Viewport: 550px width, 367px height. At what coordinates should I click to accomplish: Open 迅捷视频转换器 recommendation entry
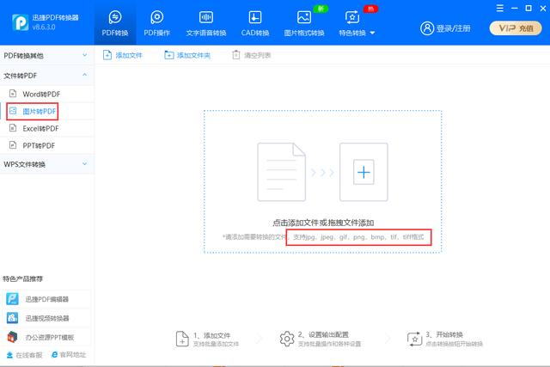(x=46, y=318)
